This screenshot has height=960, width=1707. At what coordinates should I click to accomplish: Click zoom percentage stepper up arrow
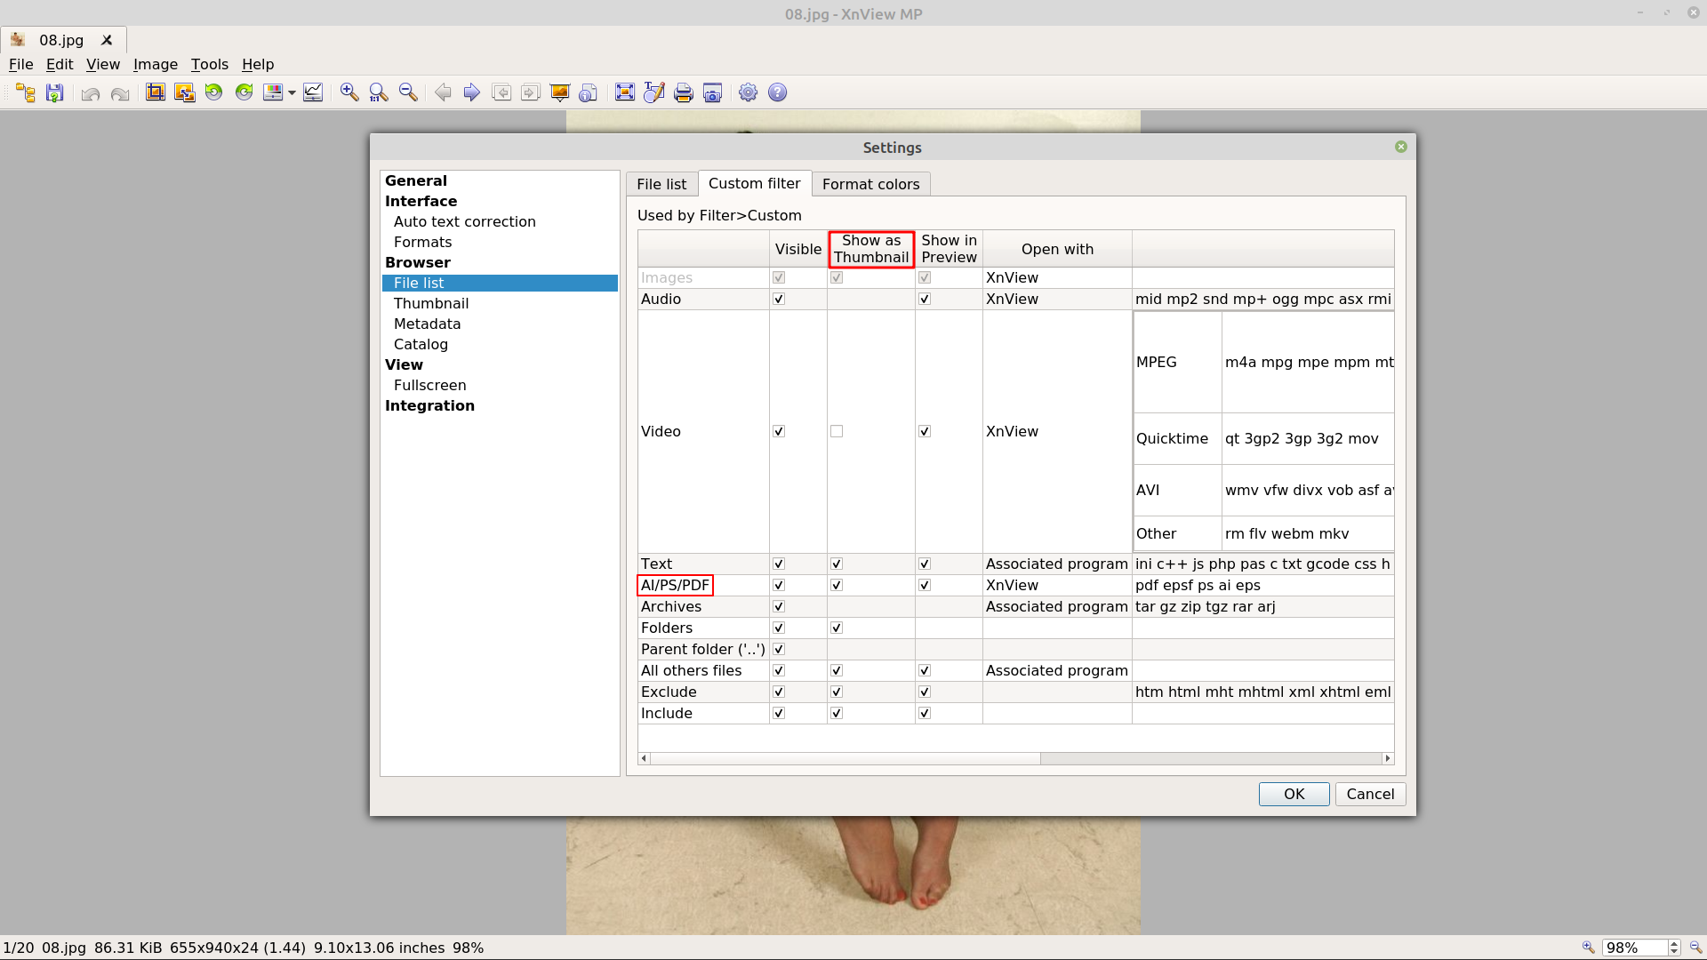(1674, 943)
